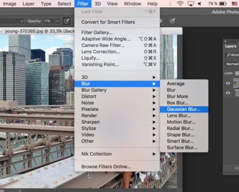
Task: Expand the Sharpen submenu
Action: click(117, 122)
